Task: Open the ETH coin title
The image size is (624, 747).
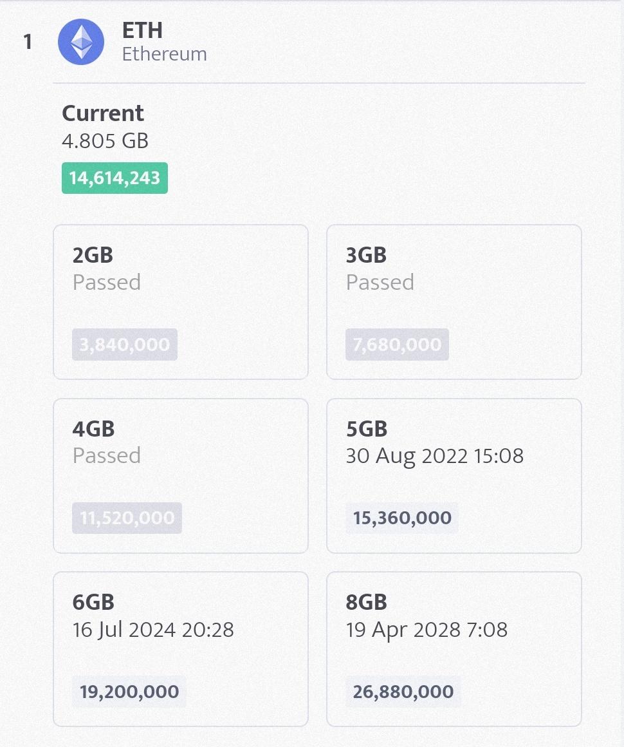Action: pyautogui.click(x=142, y=30)
